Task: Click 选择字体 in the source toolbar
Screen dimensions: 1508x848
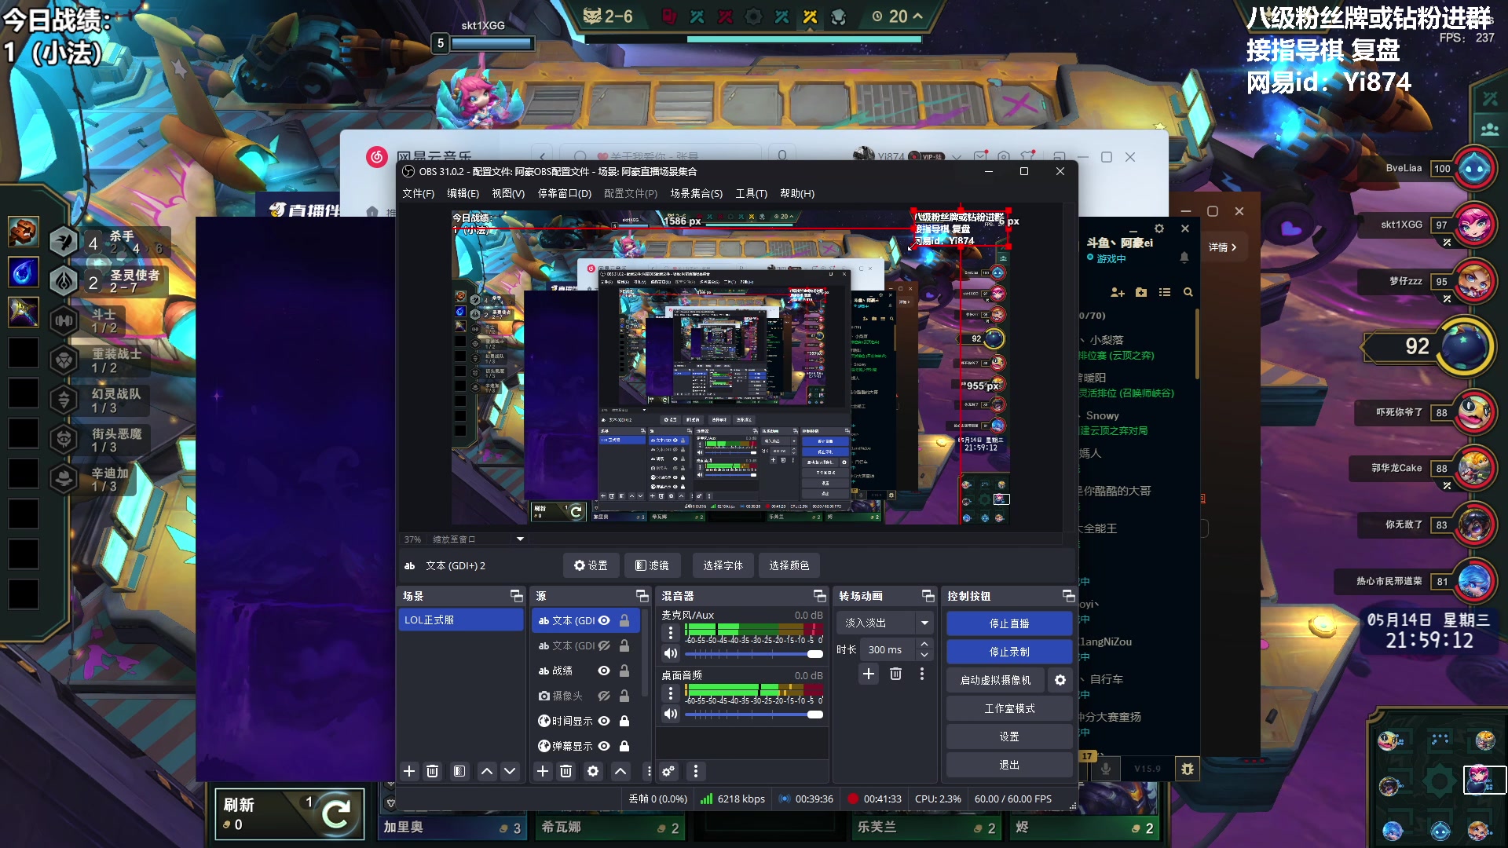Action: [x=723, y=565]
